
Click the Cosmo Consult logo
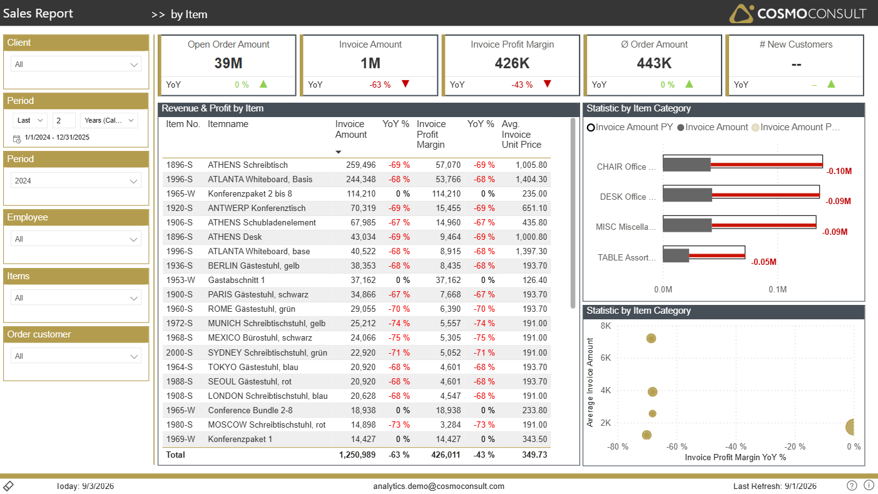pos(798,14)
